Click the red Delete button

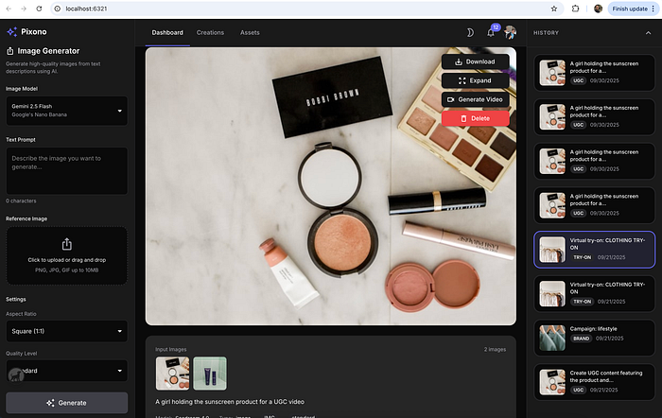[475, 118]
